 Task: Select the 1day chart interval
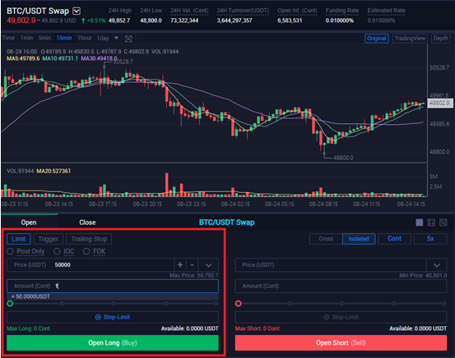[x=103, y=39]
